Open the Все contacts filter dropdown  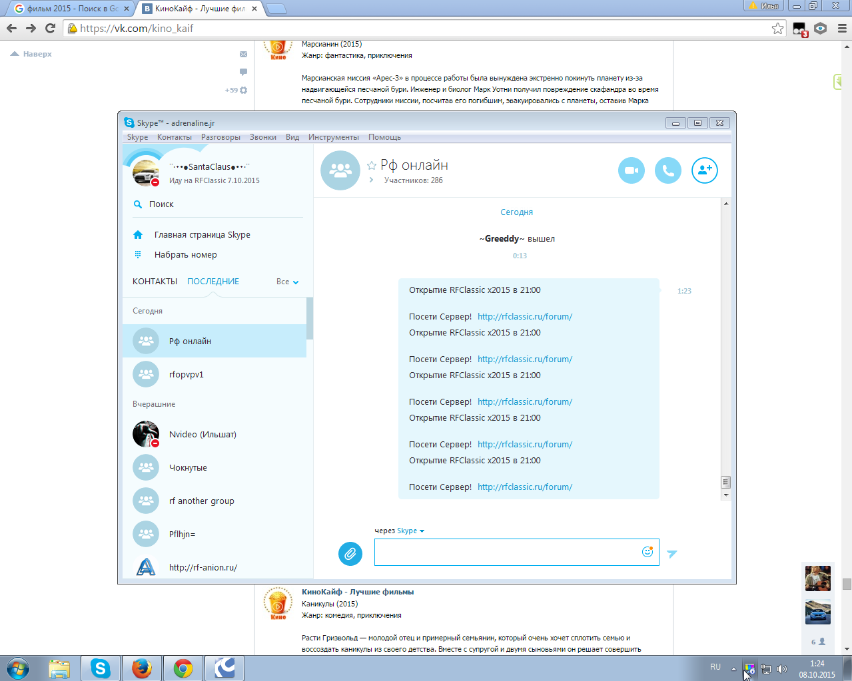tap(288, 282)
